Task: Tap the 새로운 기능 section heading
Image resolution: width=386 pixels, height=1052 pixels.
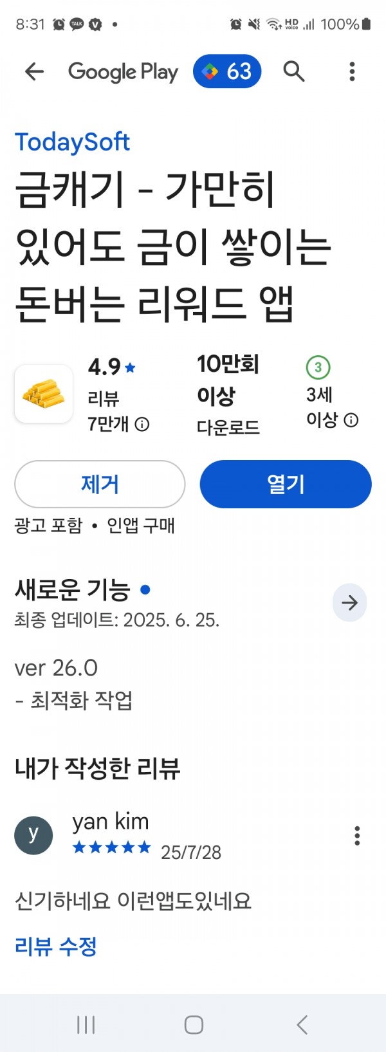Action: 73,589
